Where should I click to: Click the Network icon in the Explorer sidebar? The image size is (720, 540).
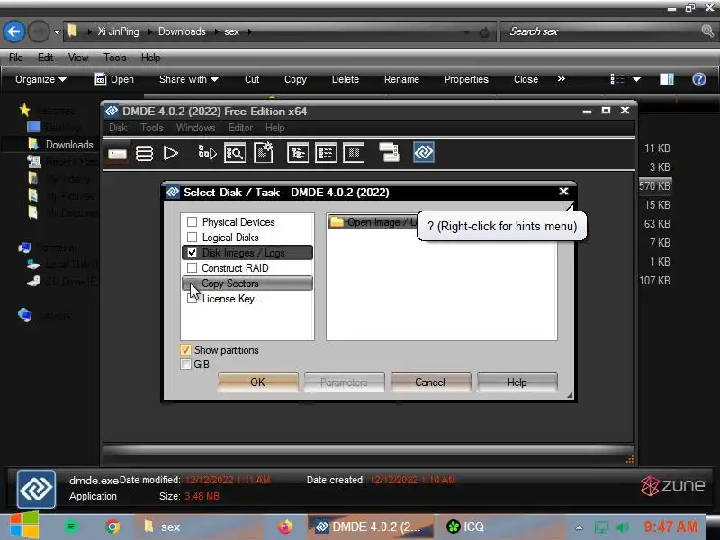(x=25, y=316)
